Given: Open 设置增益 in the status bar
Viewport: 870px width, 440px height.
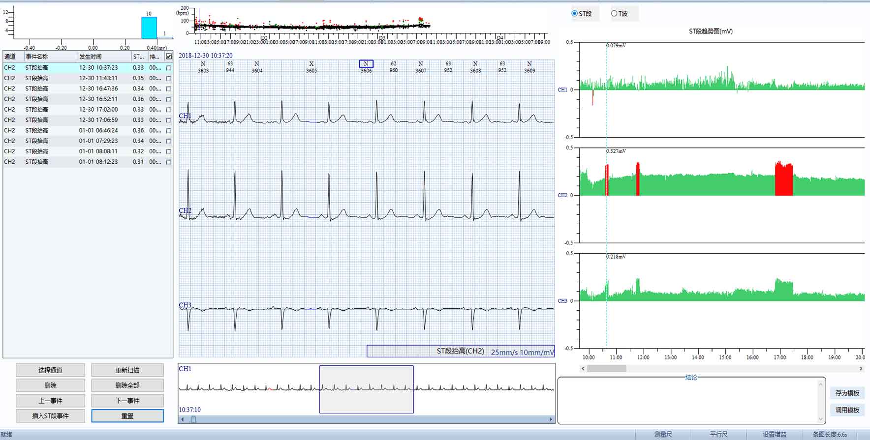Looking at the screenshot, I should coord(775,435).
